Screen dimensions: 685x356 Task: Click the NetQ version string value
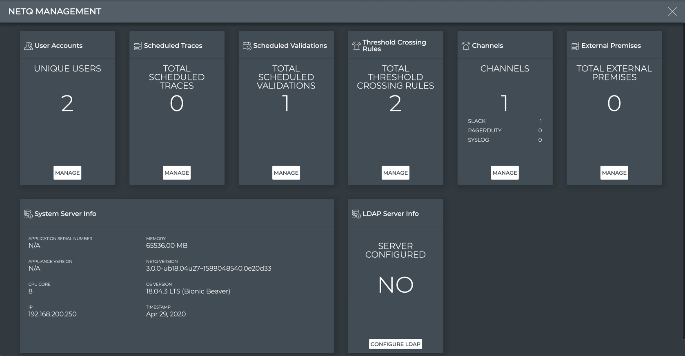[209, 269]
